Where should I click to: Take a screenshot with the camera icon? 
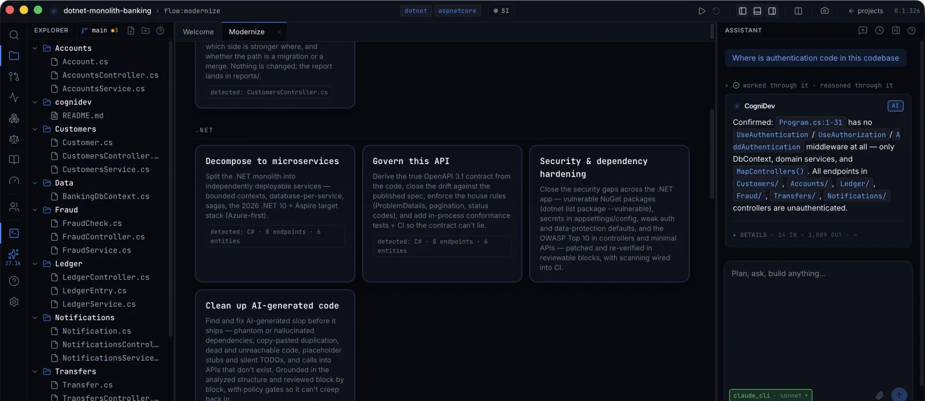825,10
